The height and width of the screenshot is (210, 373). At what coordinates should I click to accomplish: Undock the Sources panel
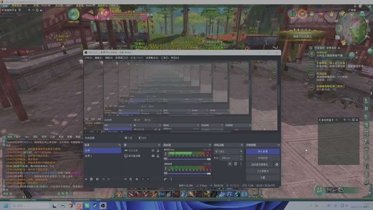(x=159, y=145)
